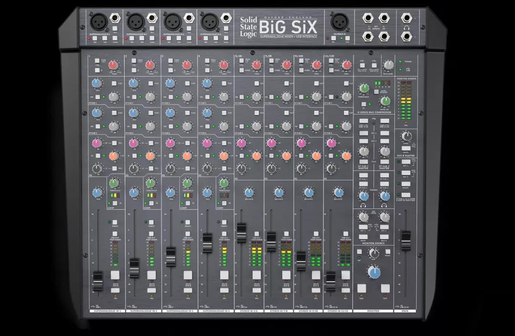Mute channel 3 with its large button
This screenshot has height=336, width=515.
coord(188,275)
